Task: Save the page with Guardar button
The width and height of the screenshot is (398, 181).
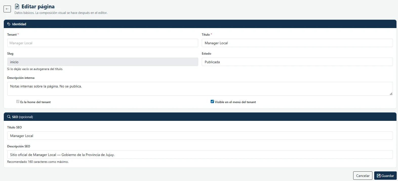Action: [385, 176]
